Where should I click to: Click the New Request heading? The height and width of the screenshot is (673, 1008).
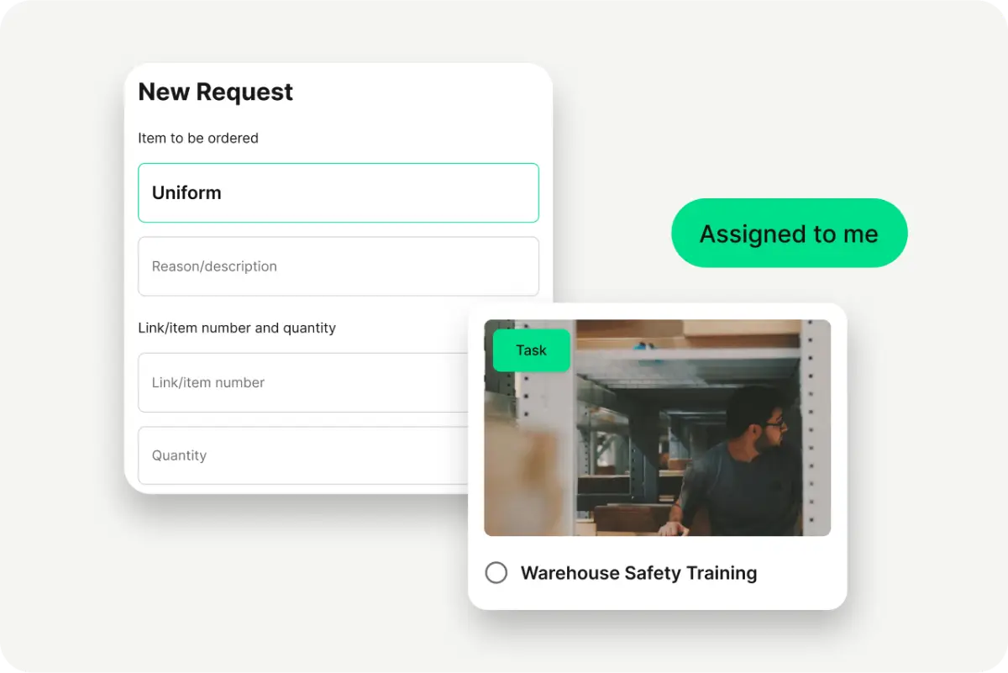tap(216, 92)
